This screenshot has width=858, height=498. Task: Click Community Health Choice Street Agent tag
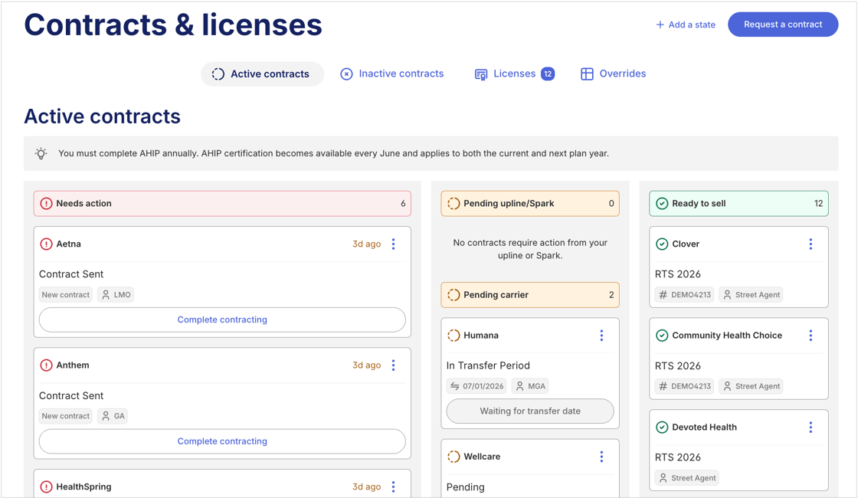(752, 386)
